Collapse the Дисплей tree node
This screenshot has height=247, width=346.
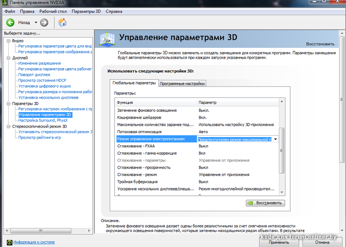tap(8, 58)
